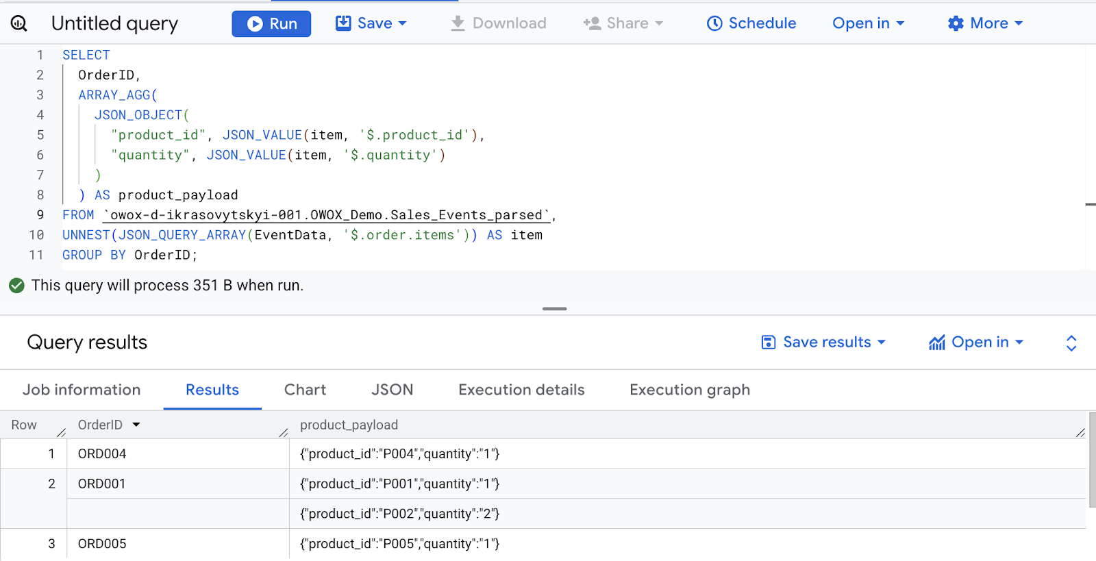
Task: Click the editor and results pane divider handle
Action: tap(554, 309)
